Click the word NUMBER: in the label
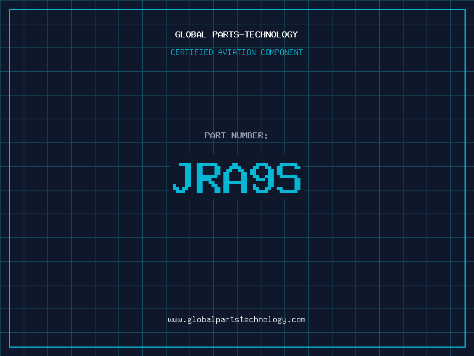 (x=249, y=135)
